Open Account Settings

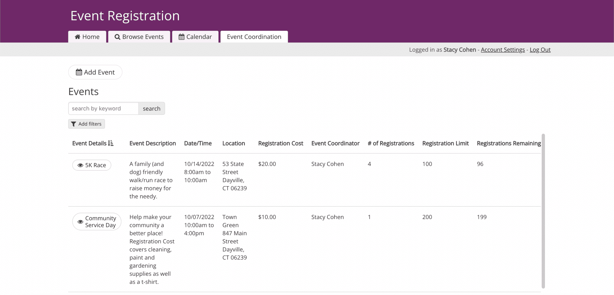[x=503, y=49]
